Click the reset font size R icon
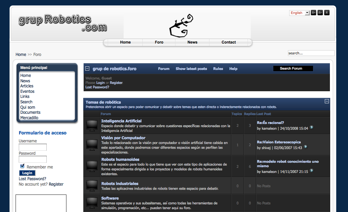The image size is (348, 212). [x=327, y=13]
